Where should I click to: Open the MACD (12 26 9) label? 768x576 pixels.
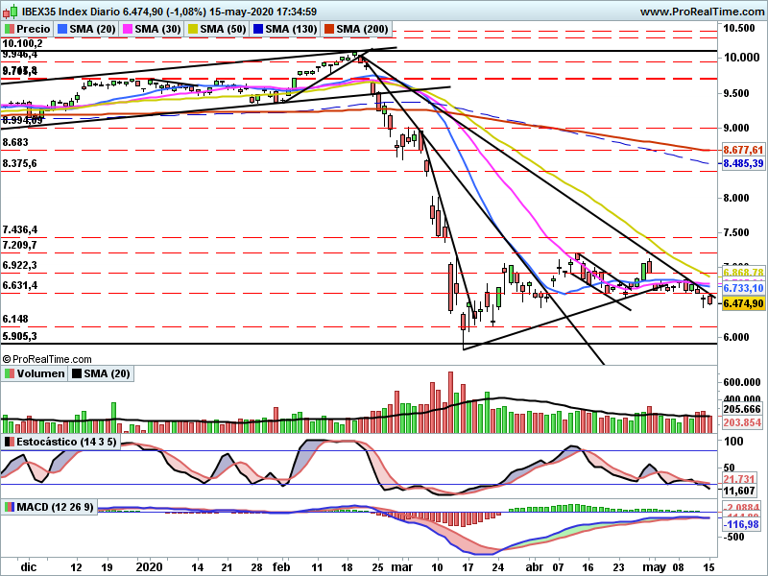pos(55,507)
